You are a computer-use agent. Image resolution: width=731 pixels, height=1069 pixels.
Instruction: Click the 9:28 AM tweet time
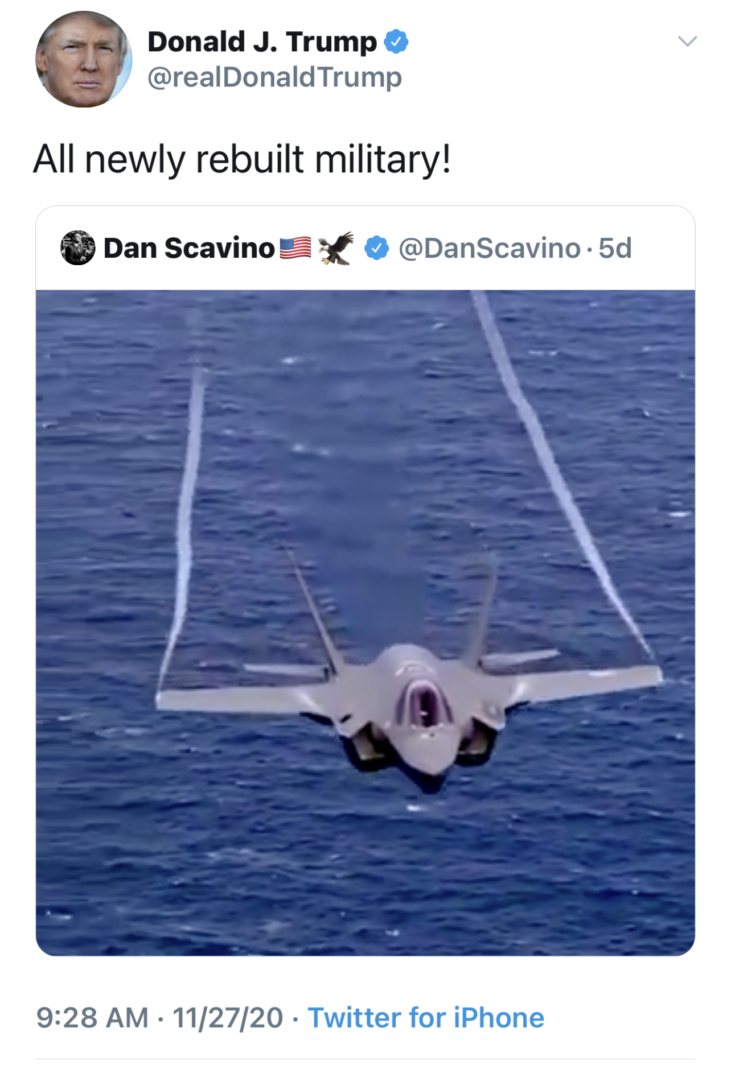92,1018
